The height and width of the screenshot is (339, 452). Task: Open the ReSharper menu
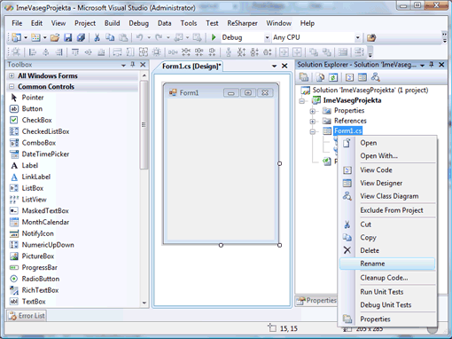click(242, 23)
